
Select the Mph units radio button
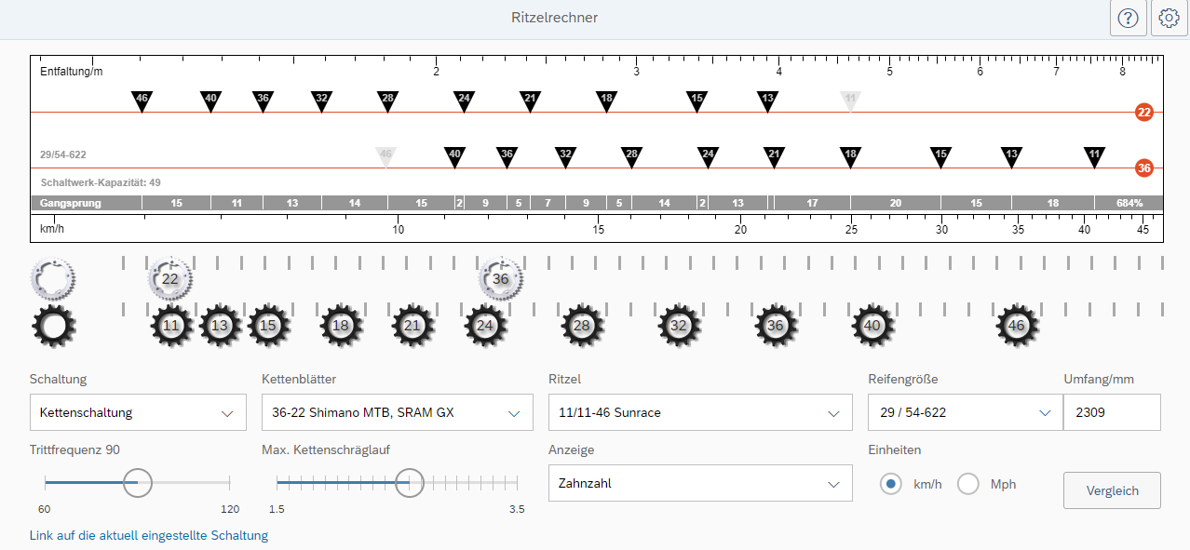(x=969, y=484)
